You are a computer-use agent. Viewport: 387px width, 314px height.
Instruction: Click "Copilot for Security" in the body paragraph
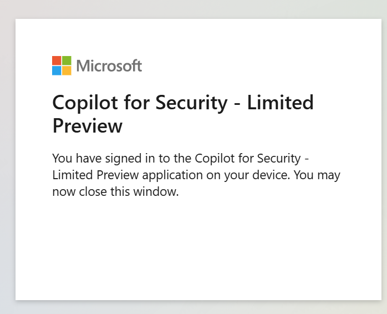(x=247, y=159)
